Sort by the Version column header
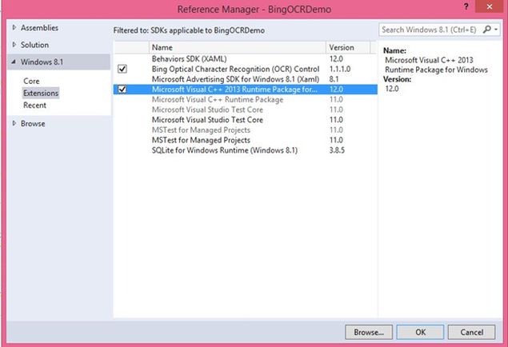The width and height of the screenshot is (508, 347). pos(348,47)
